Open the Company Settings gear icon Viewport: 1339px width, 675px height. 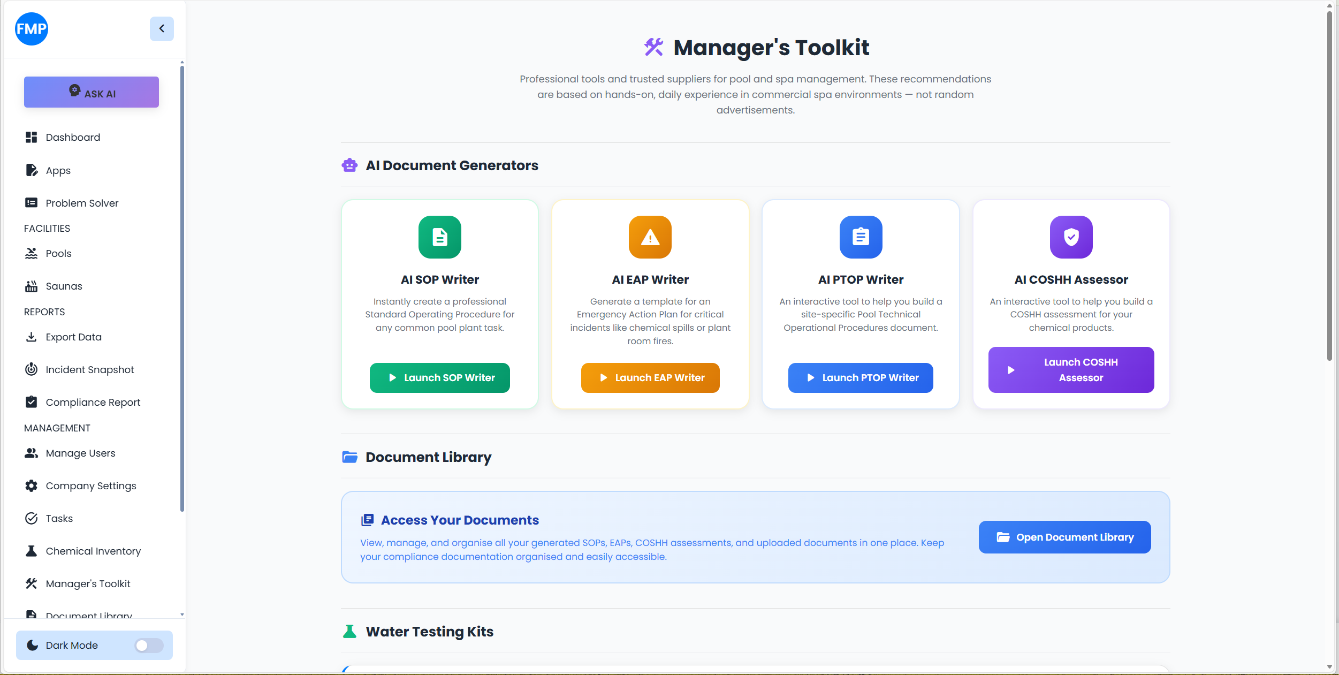(x=32, y=486)
